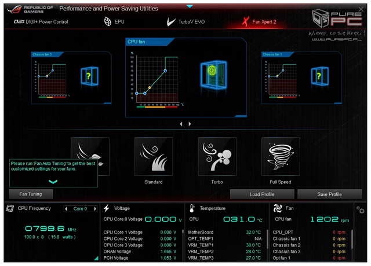Collapse the Fan Auto Tuning tip chevron
The height and width of the screenshot is (266, 371).
[x=53, y=182]
